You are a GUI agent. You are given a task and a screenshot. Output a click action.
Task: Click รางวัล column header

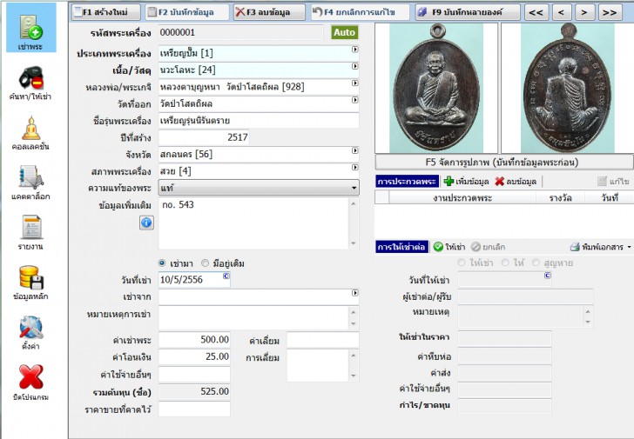[560, 197]
